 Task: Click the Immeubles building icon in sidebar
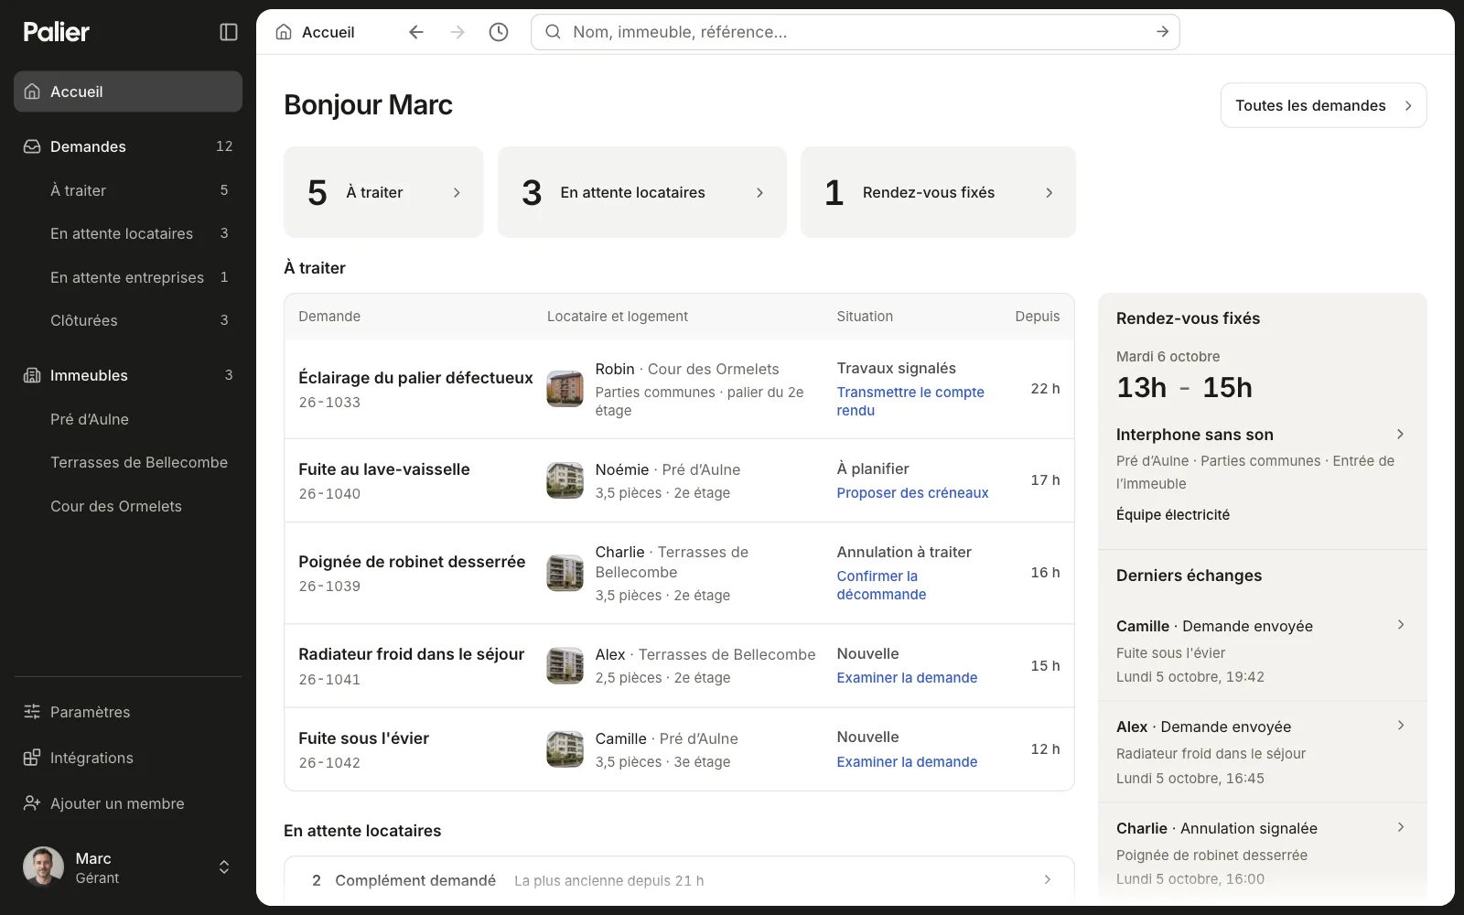coord(32,375)
